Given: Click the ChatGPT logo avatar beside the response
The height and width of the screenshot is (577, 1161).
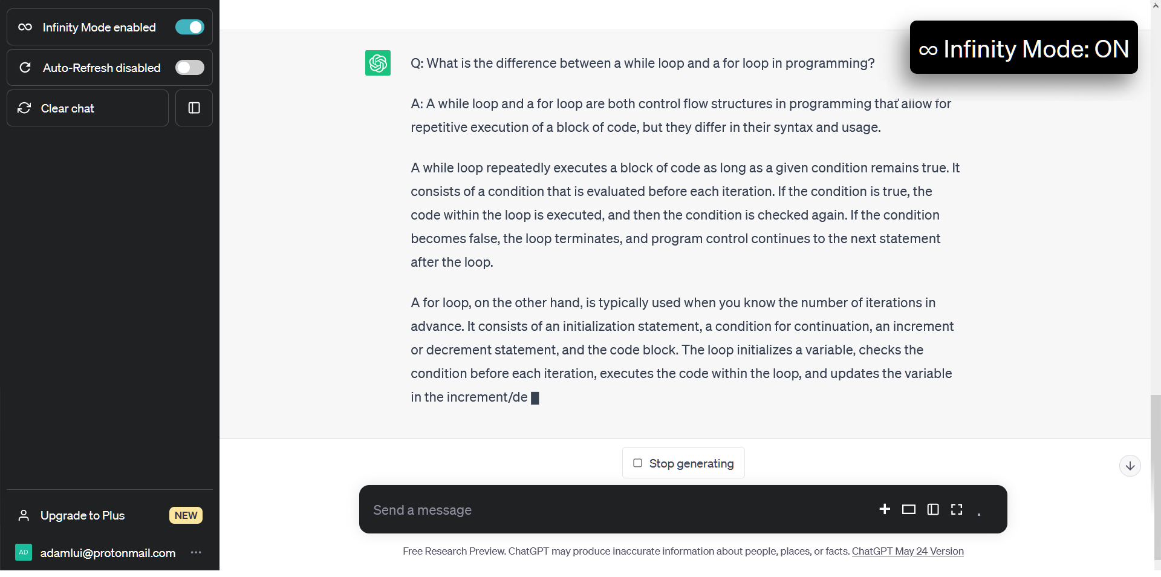Looking at the screenshot, I should point(378,63).
